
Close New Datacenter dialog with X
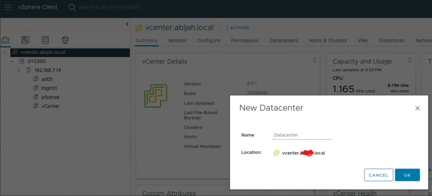coord(417,109)
